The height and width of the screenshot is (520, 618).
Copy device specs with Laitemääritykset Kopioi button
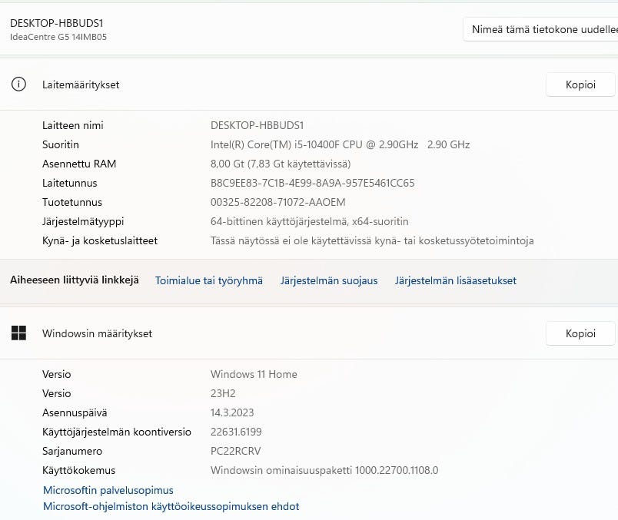coord(580,84)
